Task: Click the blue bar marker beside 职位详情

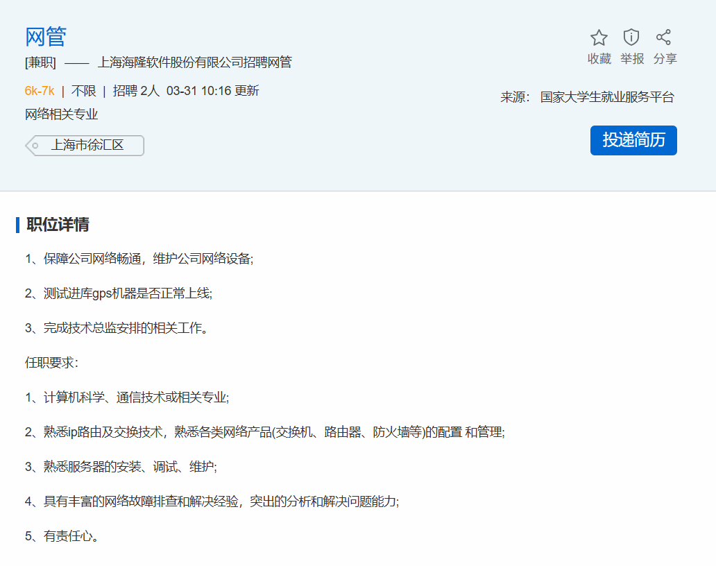Action: [x=17, y=225]
